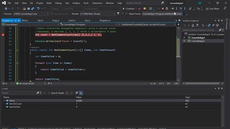230x129 pixels.
Task: Undo the last action via toolbar icon
Action: [38, 9]
